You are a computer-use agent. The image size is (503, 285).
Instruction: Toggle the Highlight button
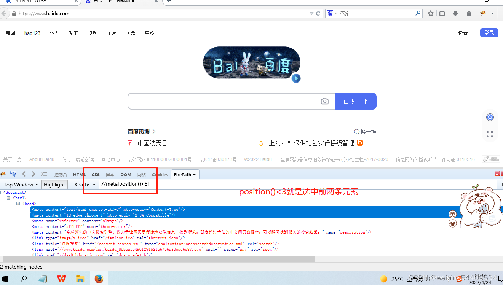pyautogui.click(x=54, y=185)
